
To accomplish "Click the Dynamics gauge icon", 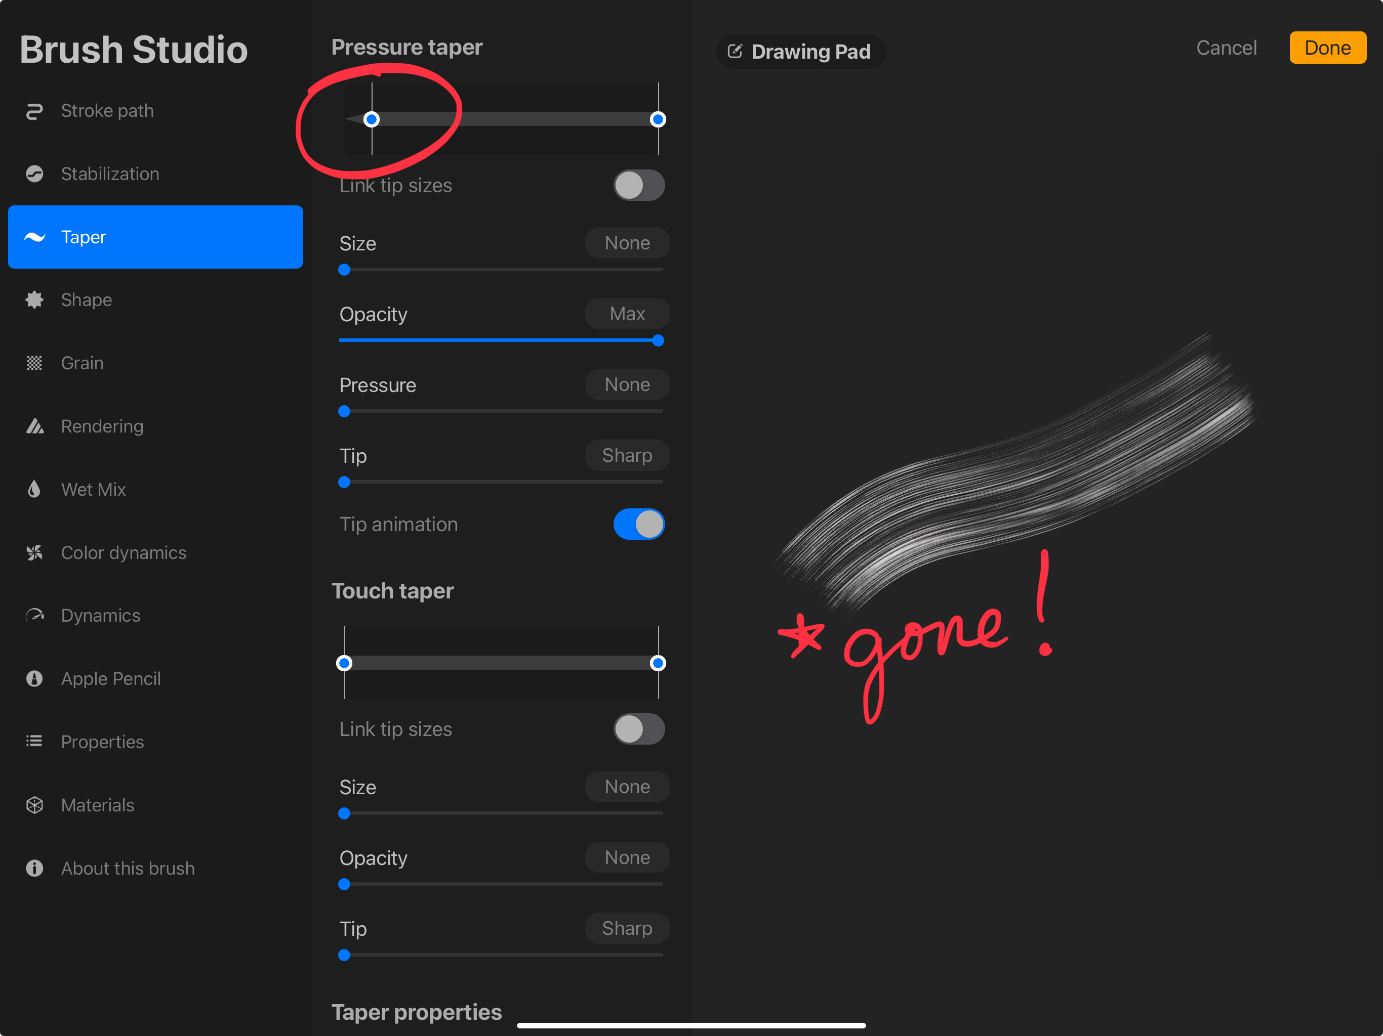I will tap(34, 616).
